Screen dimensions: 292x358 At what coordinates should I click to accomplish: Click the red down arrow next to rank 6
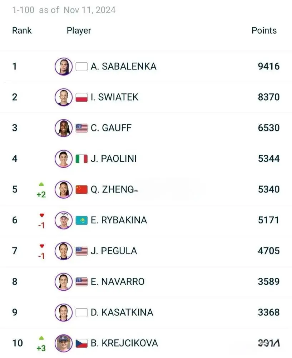pyautogui.click(x=42, y=215)
